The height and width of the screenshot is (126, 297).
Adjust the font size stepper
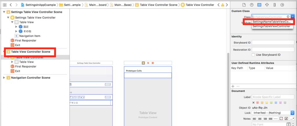[293, 124]
